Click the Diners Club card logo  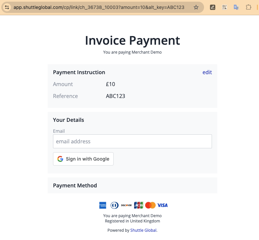(x=114, y=205)
